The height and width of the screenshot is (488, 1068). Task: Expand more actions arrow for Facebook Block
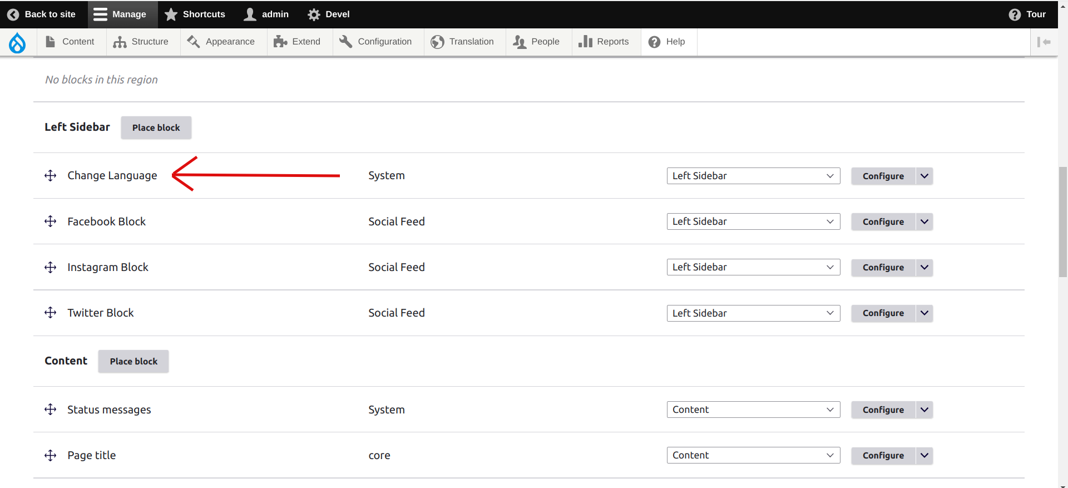tap(924, 221)
